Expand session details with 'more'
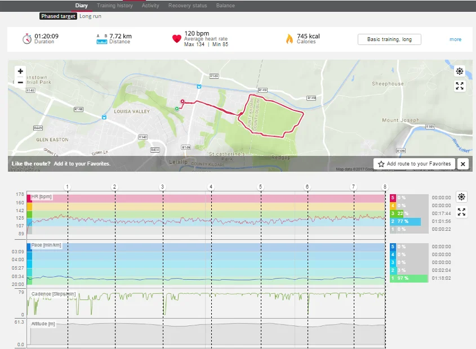Screen dimensions: 476x349 coord(455,39)
